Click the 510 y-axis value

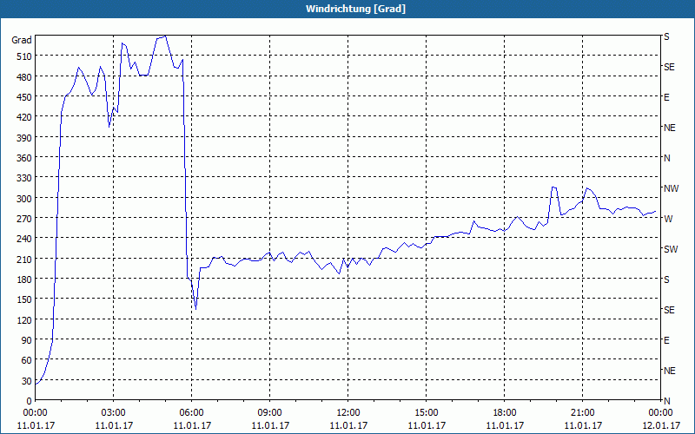tap(25, 56)
